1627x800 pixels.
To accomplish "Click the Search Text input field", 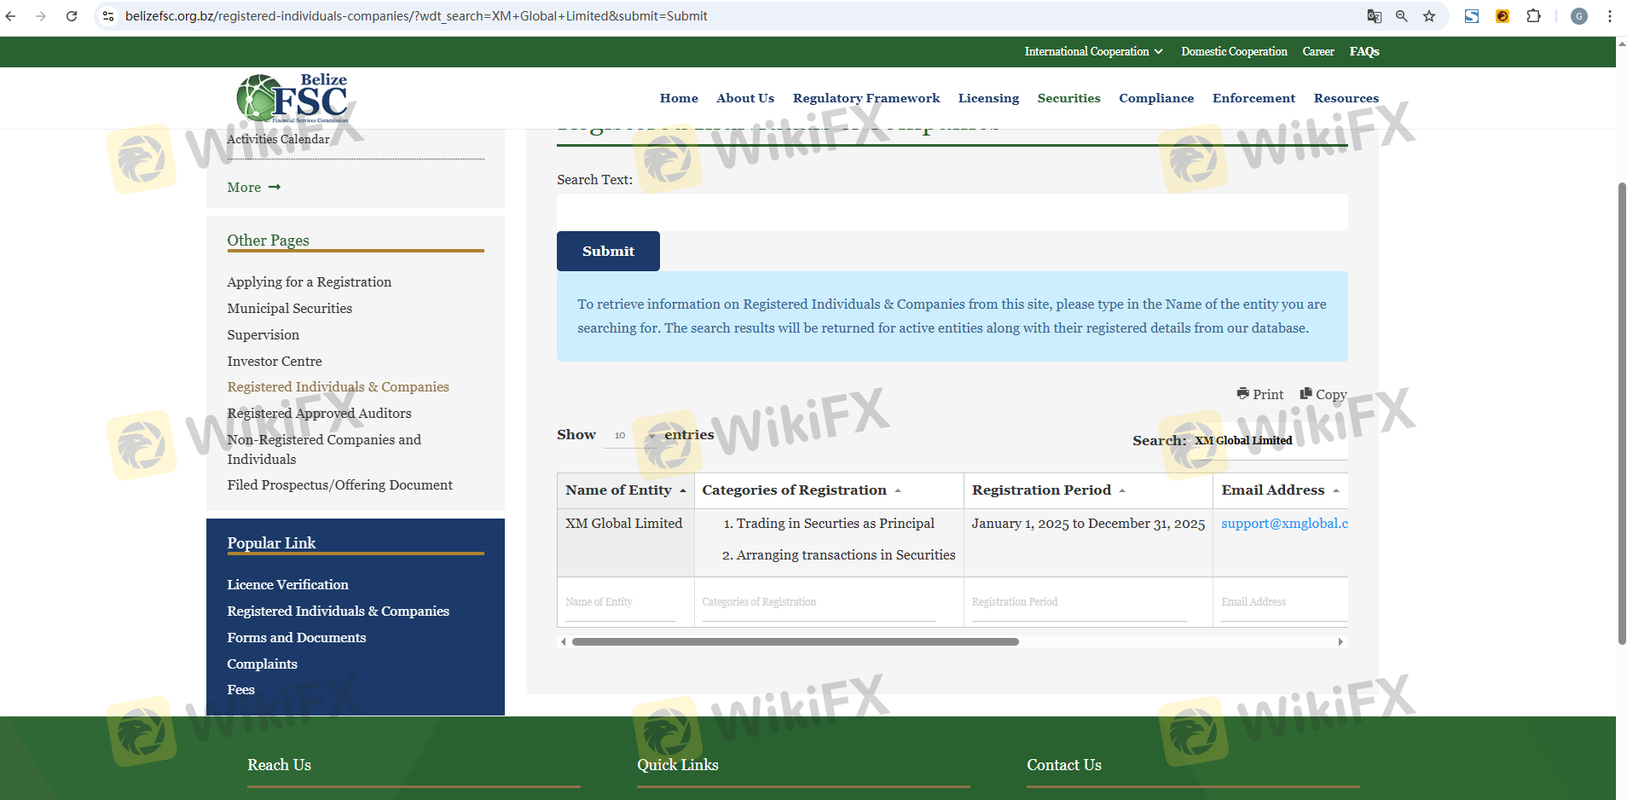I will coord(952,212).
